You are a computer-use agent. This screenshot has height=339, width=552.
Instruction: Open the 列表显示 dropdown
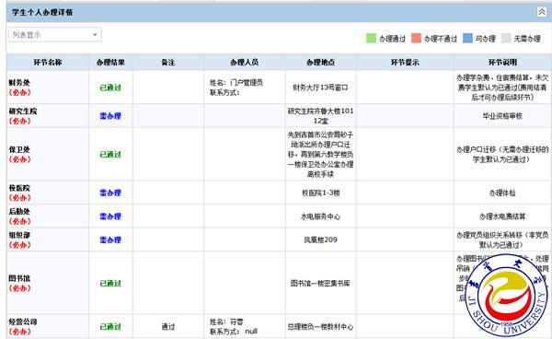coord(55,34)
